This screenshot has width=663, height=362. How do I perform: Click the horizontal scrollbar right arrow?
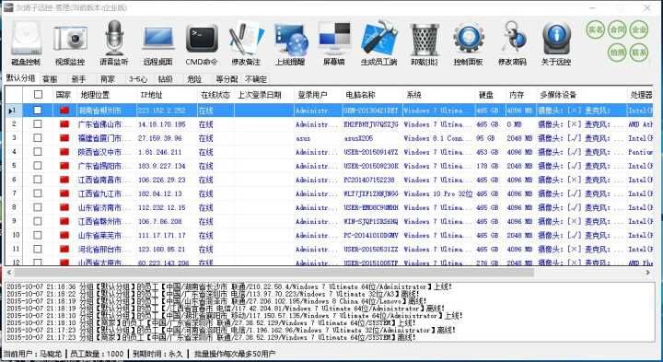coord(647,273)
